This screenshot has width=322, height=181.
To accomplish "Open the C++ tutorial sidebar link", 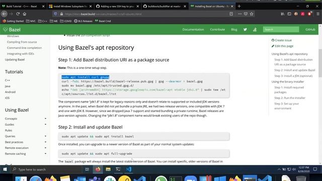I will click(8, 80).
